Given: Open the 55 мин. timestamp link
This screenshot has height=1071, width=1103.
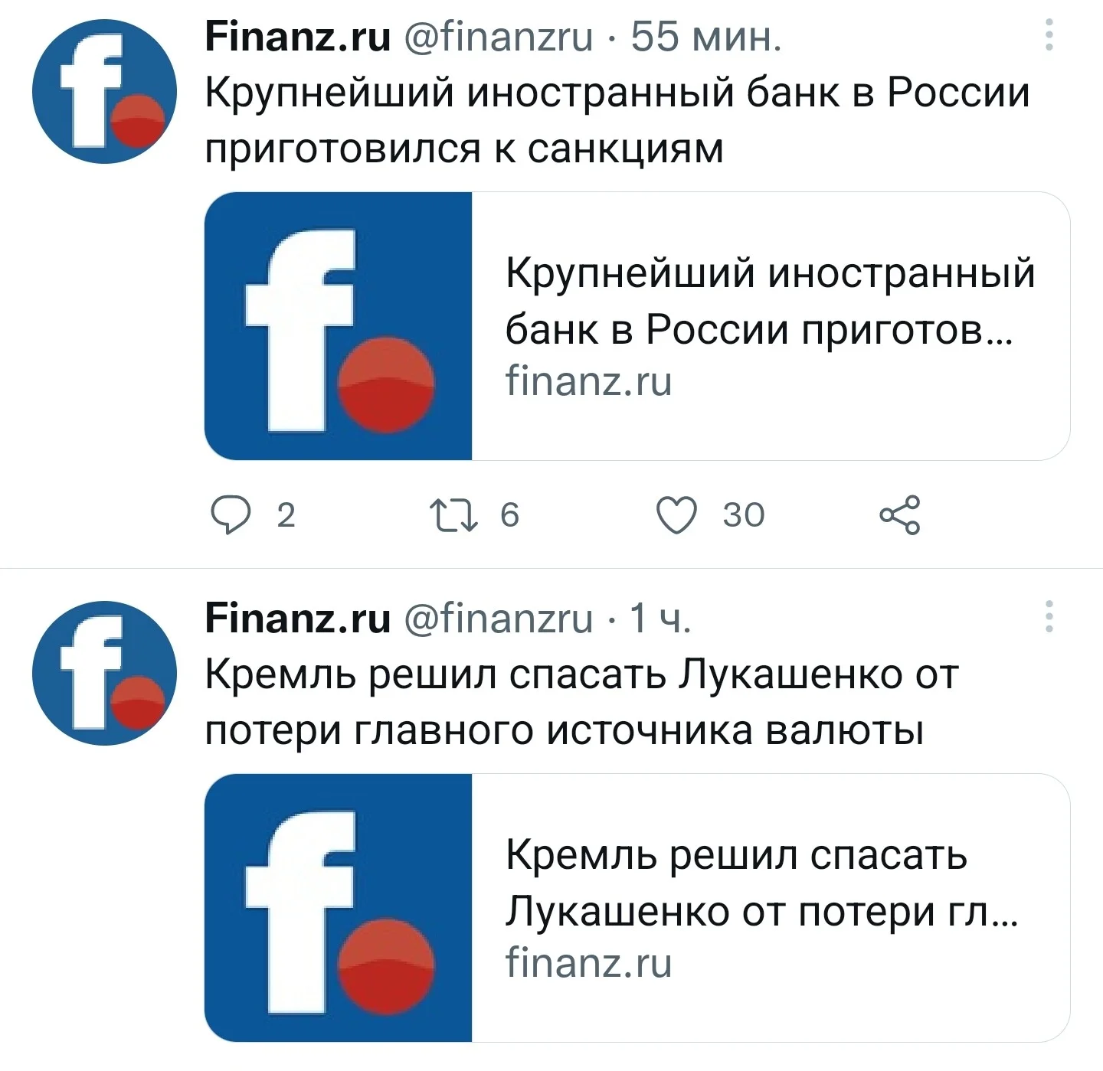Looking at the screenshot, I should 706,36.
